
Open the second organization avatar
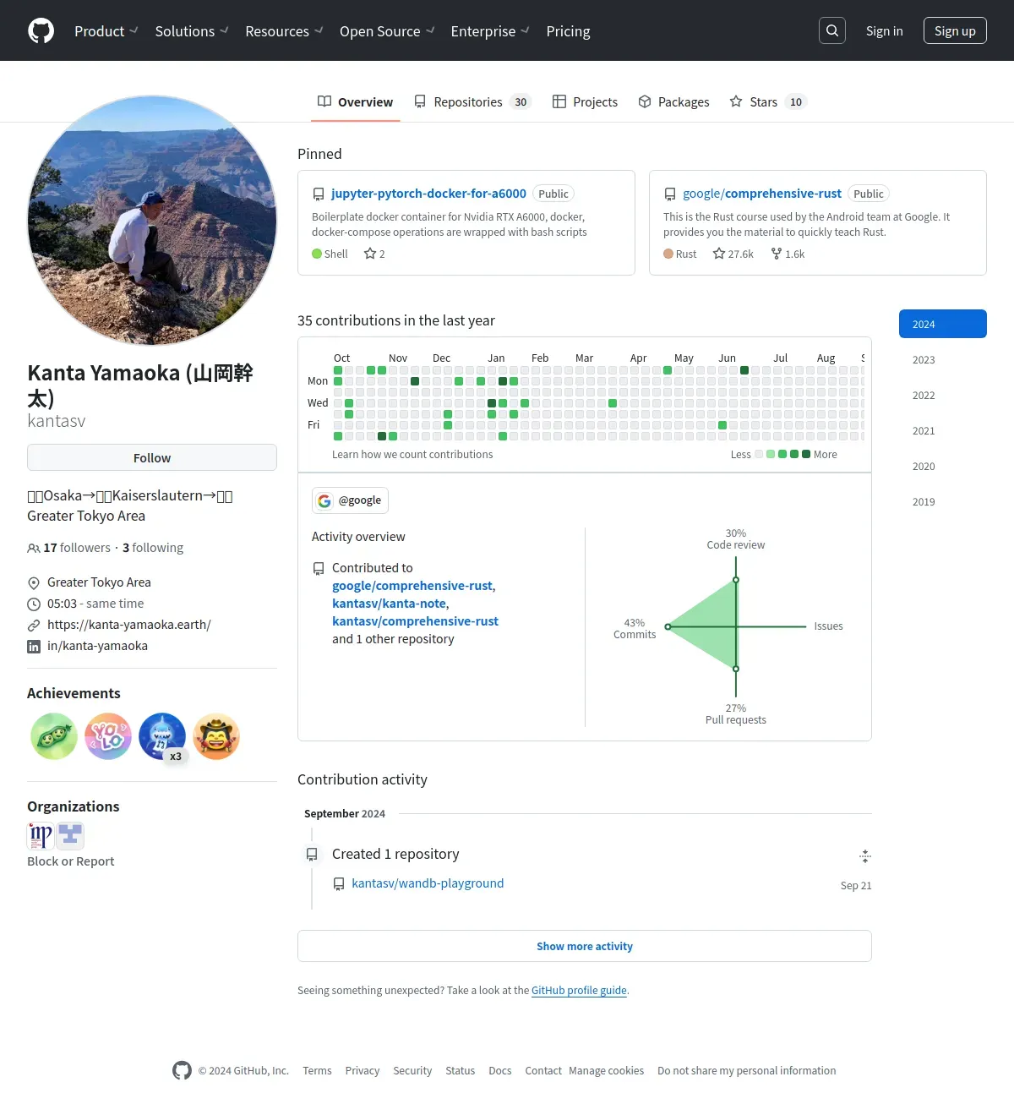(70, 835)
